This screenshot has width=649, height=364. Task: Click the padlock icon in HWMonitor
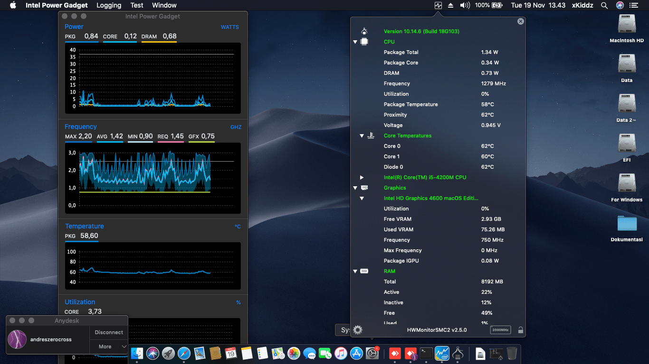(521, 330)
